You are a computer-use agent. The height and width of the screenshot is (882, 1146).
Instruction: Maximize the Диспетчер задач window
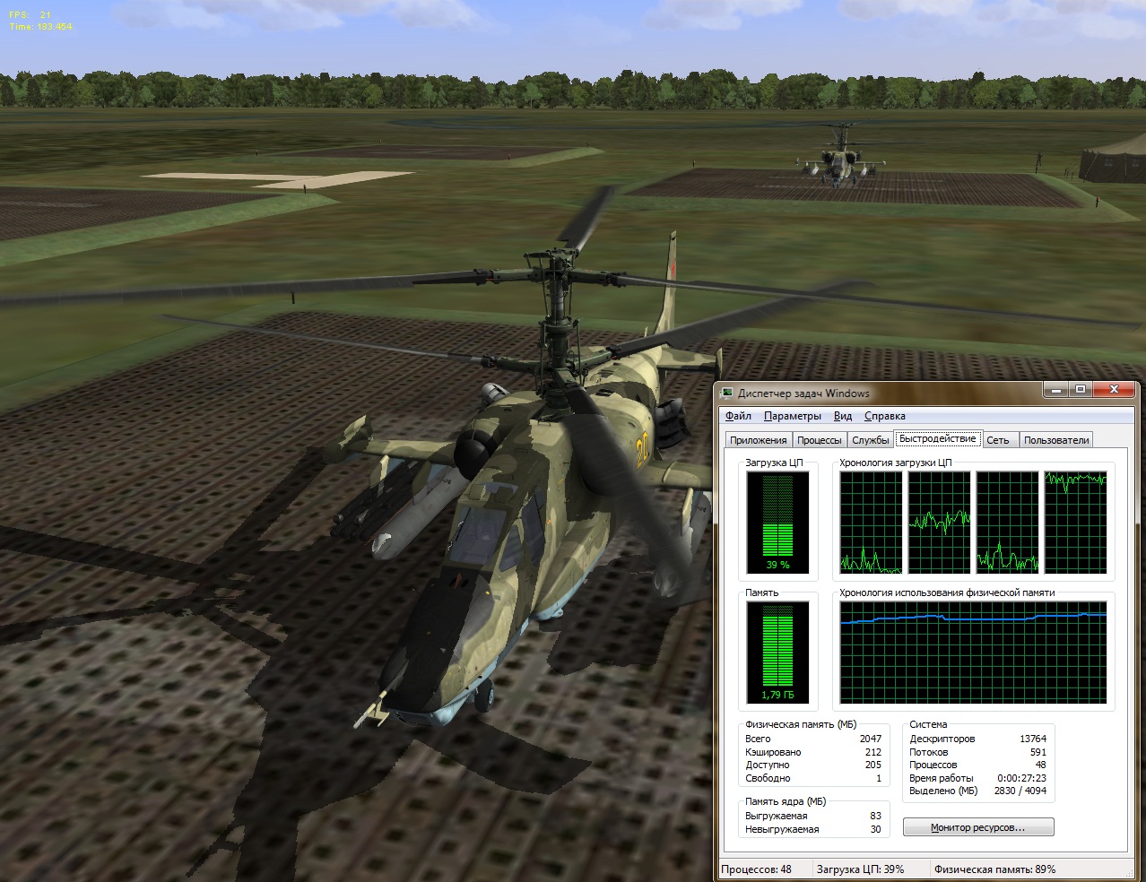point(1080,390)
